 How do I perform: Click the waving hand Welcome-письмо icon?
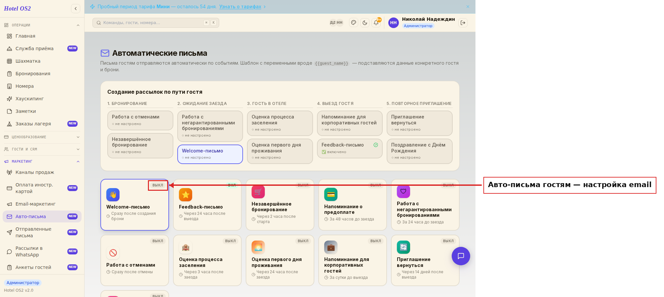(113, 195)
